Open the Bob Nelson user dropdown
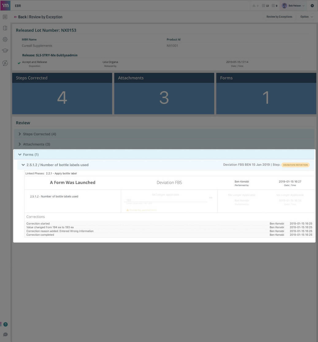The image size is (318, 342). coord(293,6)
